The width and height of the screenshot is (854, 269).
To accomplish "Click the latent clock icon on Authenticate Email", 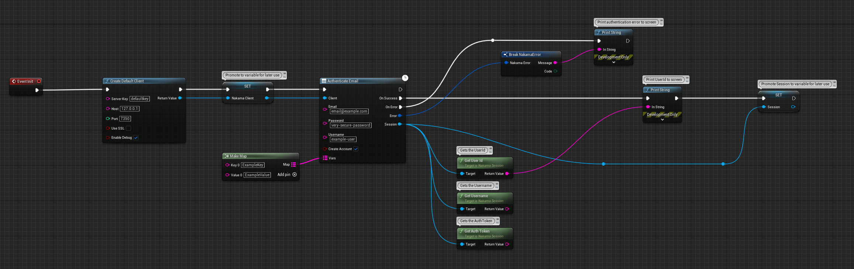I will (x=405, y=78).
